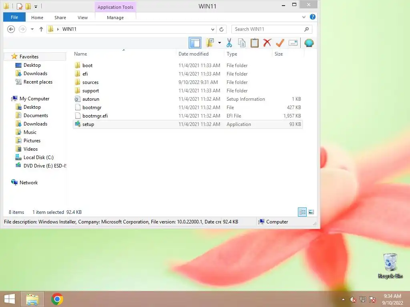The height and width of the screenshot is (307, 410).
Task: Click the Application Tools contextual tab
Action: pyautogui.click(x=115, y=7)
